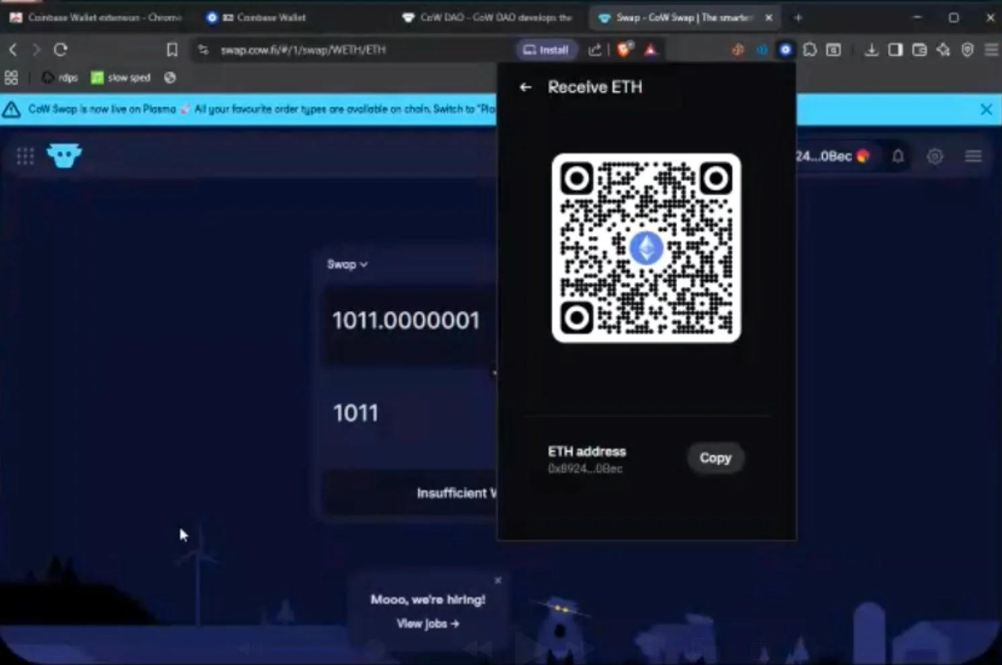Viewport: 1002px width, 665px height.
Task: Open the CoW Swap apps grid menu
Action: pos(25,157)
